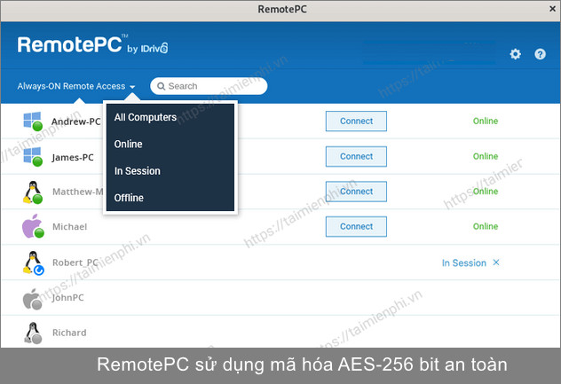
Task: Choose Online in the filter menu
Action: coord(129,144)
